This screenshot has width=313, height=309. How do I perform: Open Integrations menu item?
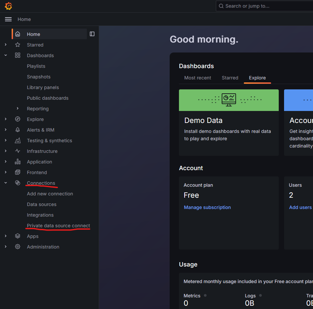(40, 215)
